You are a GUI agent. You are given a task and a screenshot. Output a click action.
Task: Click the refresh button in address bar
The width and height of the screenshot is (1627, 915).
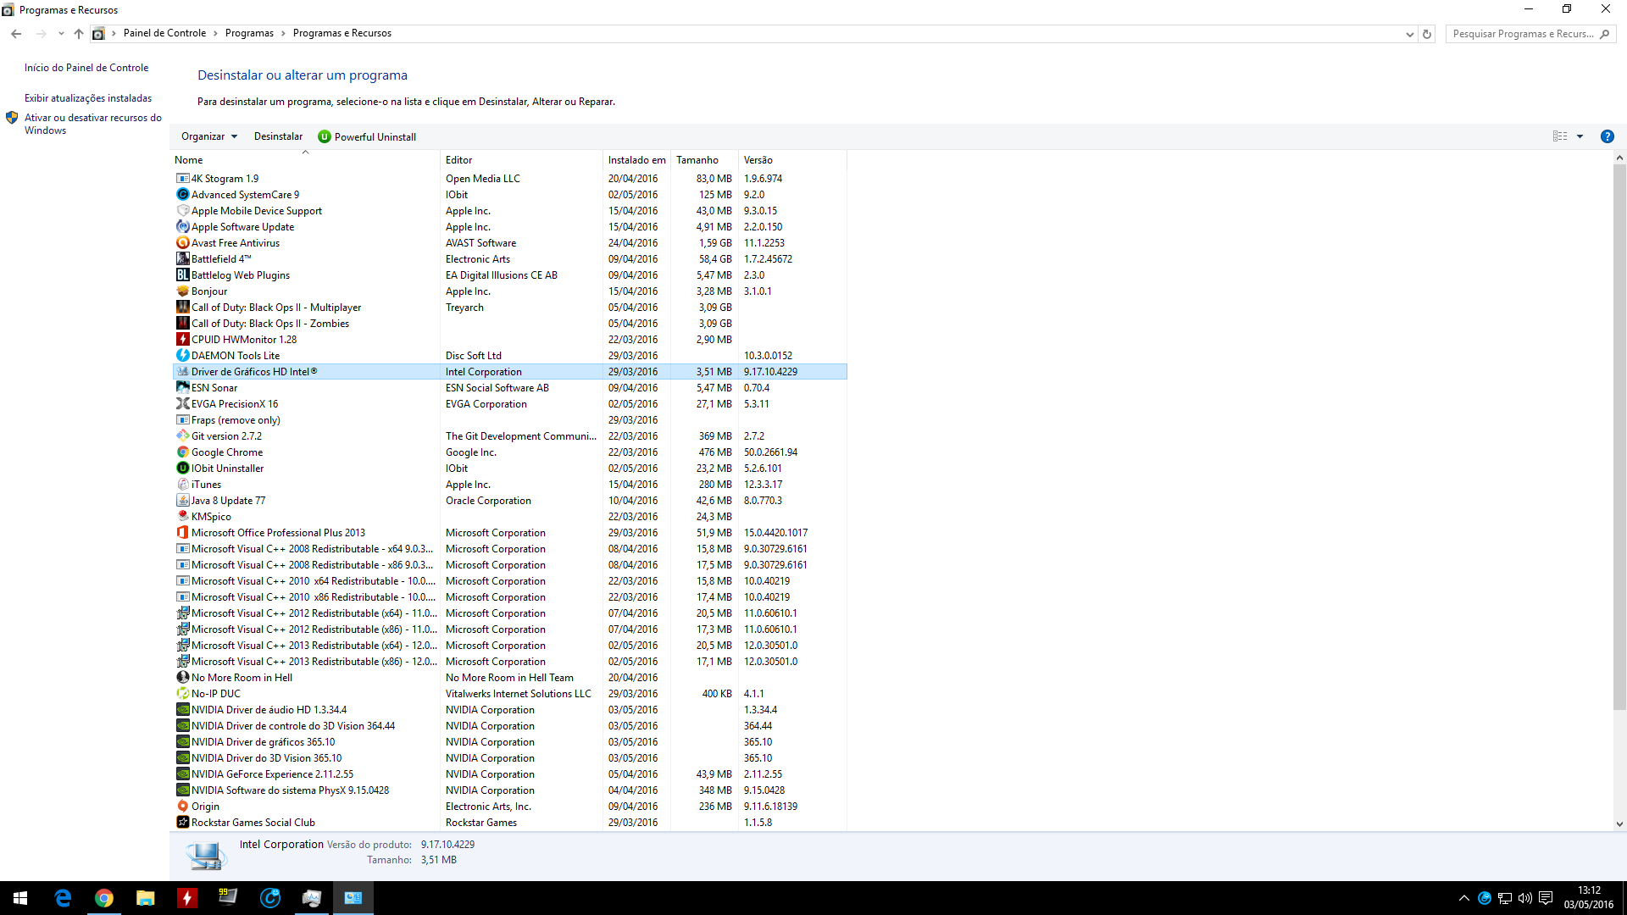point(1427,34)
